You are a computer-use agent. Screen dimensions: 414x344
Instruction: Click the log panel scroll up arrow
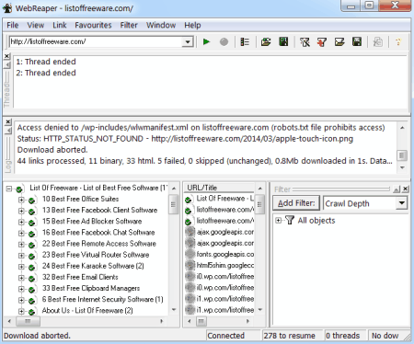coord(402,128)
